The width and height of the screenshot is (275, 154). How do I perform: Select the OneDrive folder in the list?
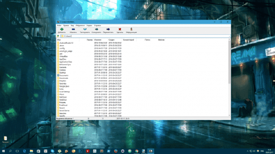(63, 99)
